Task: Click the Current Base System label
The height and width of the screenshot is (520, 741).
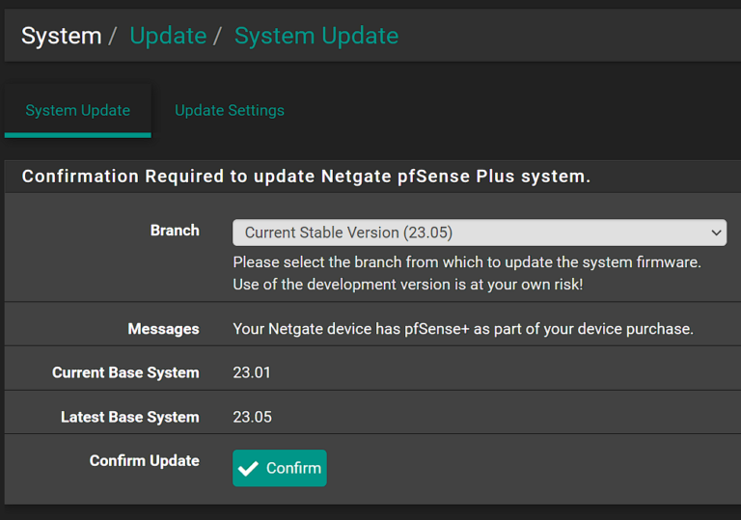Action: coord(125,372)
